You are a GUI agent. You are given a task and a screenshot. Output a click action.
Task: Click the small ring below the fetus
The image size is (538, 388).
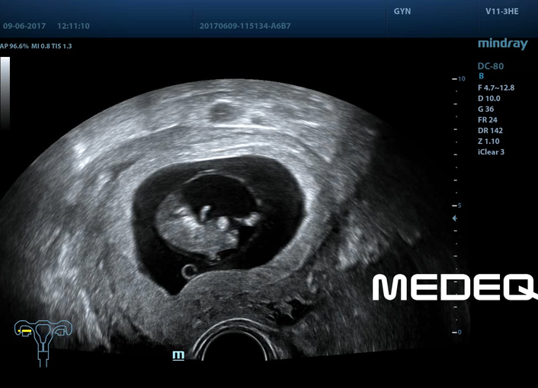(187, 270)
